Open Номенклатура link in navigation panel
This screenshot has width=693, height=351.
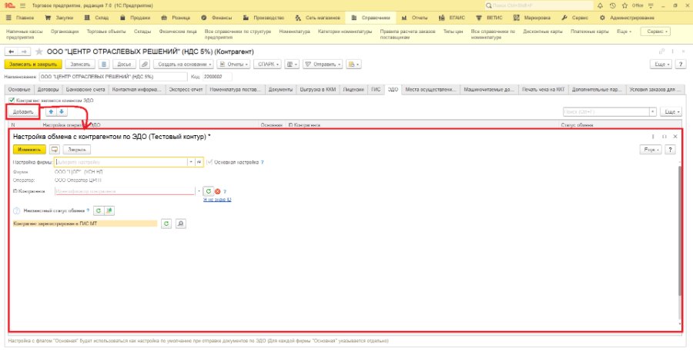[294, 31]
